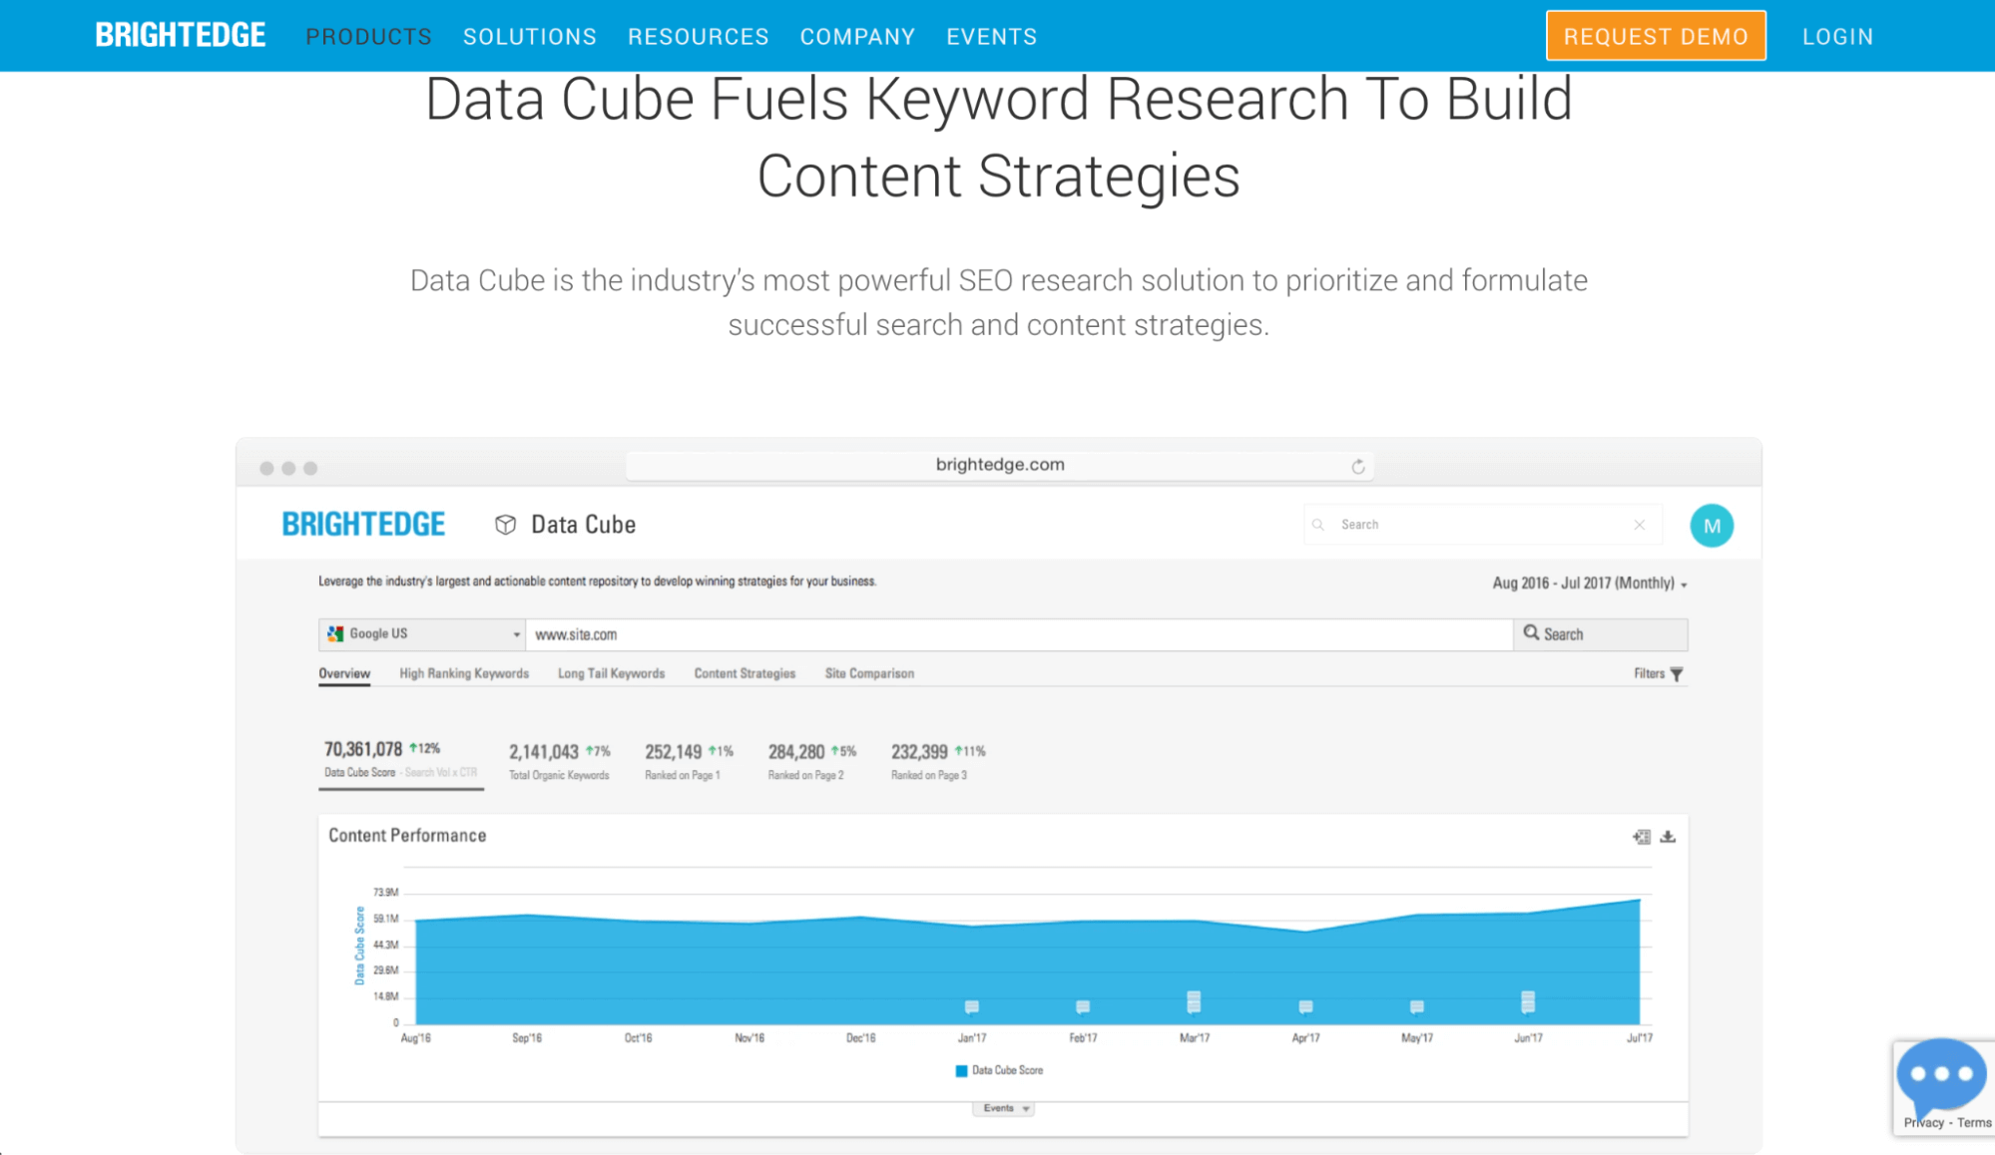Click the Request Demo button
1995x1155 pixels.
click(1656, 36)
